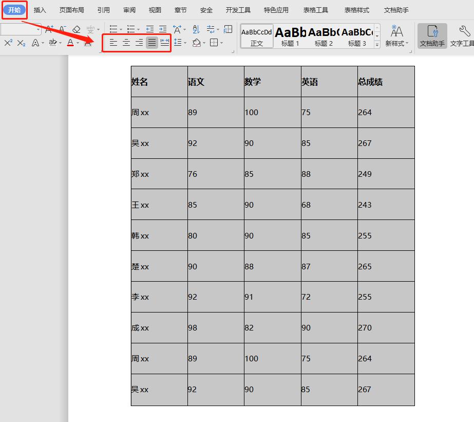The width and height of the screenshot is (474, 422).
Task: Click the borders icon
Action: coord(214,42)
